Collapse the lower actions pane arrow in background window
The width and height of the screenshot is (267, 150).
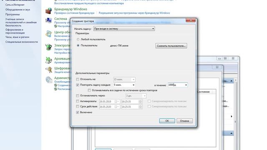231,133
